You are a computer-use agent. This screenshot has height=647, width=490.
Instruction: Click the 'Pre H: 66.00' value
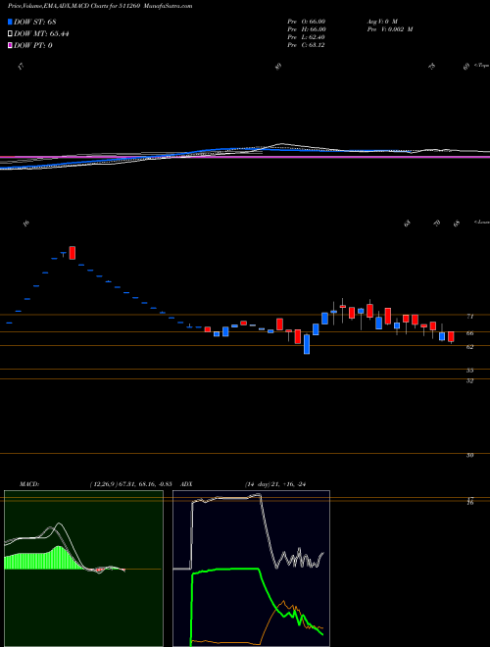[x=307, y=28]
